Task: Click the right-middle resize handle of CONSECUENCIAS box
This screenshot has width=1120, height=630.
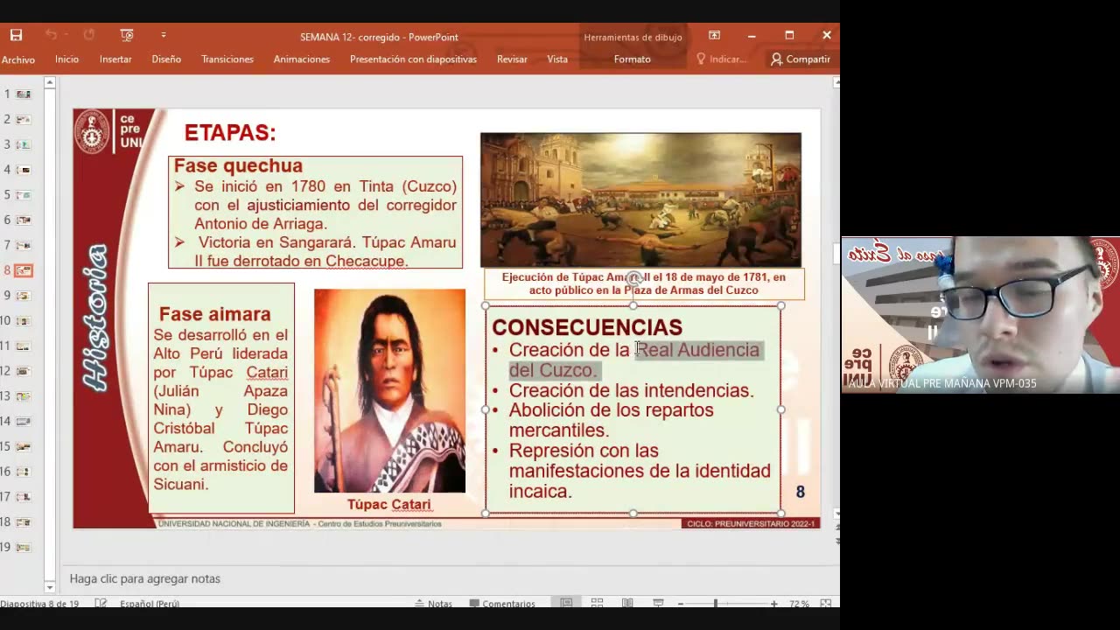Action: [x=780, y=409]
